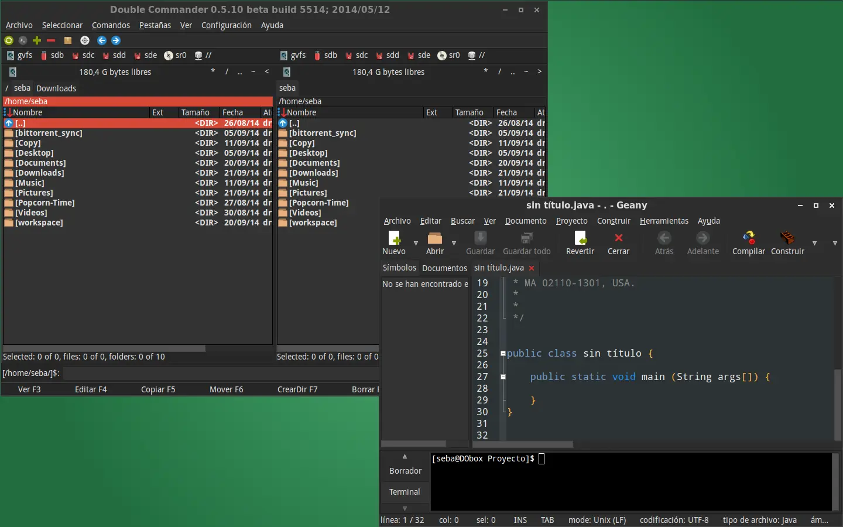Switch to the Documentos sidebar tab in Geany
Image resolution: width=843 pixels, height=527 pixels.
444,268
